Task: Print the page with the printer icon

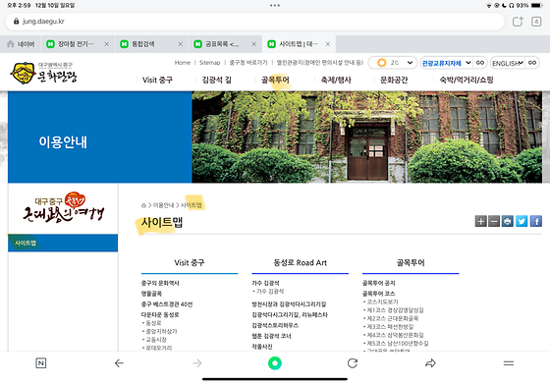Action: (x=508, y=221)
